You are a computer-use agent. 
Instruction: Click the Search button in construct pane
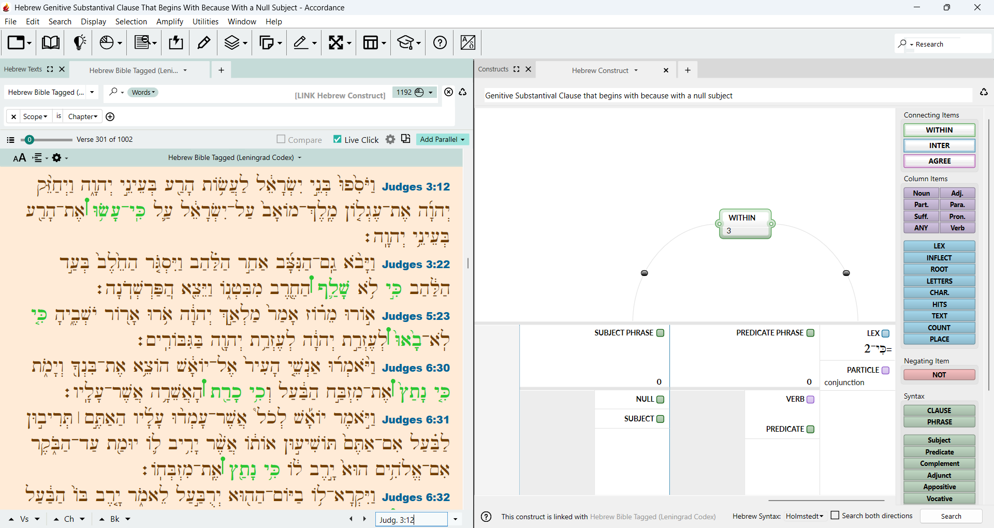click(951, 516)
